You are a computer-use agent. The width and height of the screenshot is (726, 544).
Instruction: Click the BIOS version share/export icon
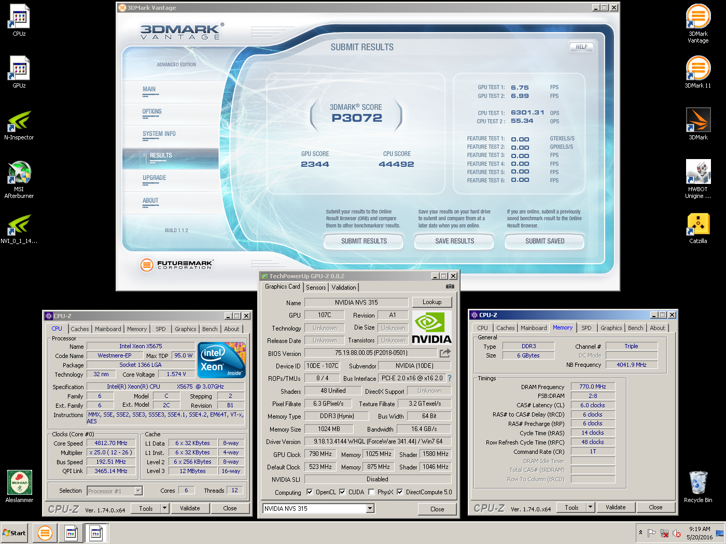point(445,353)
